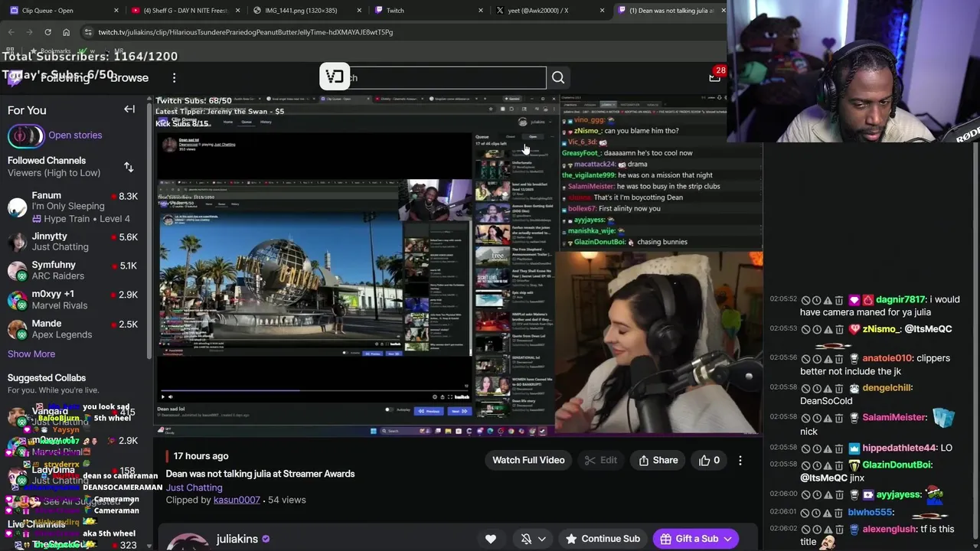The image size is (980, 551).
Task: Expand list with Show More
Action: tap(31, 354)
